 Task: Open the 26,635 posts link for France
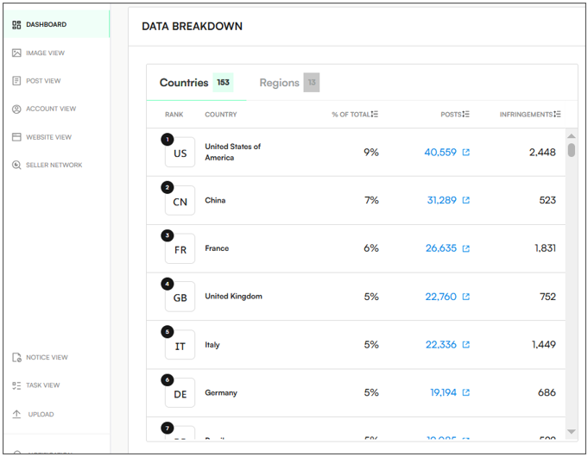(441, 248)
